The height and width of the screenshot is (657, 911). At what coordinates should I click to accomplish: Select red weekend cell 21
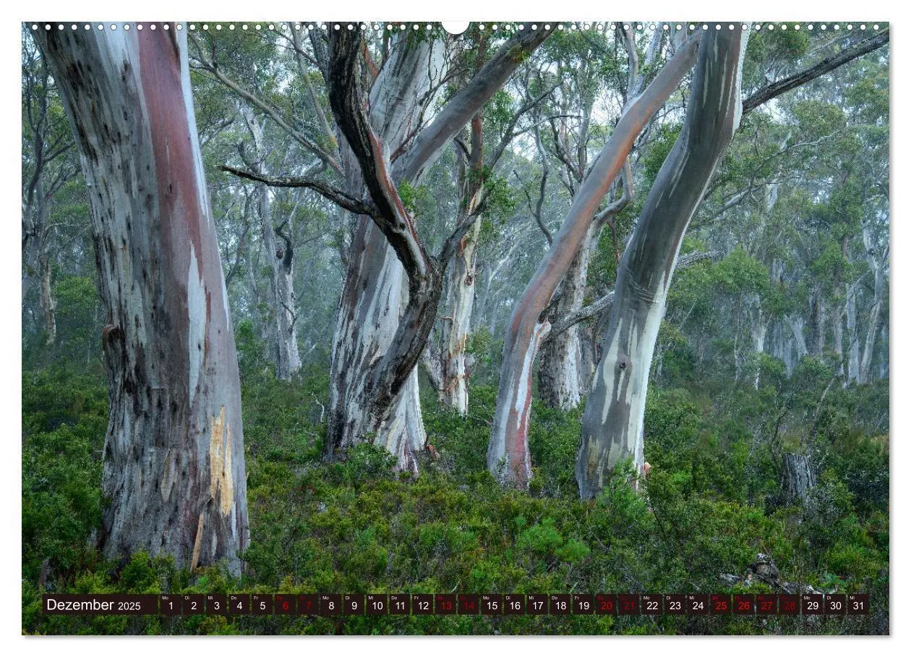(628, 605)
